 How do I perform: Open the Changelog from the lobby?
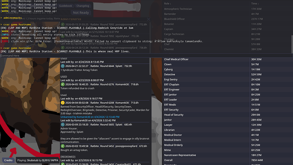pos(83,6)
